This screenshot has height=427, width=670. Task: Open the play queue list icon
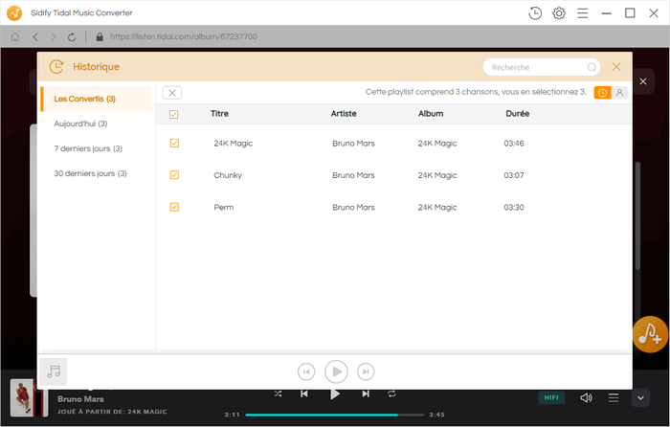pos(614,397)
